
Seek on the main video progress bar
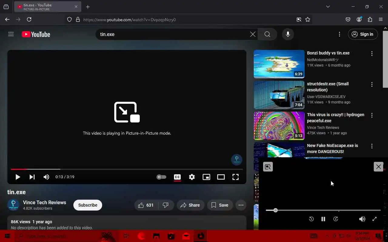(127, 169)
